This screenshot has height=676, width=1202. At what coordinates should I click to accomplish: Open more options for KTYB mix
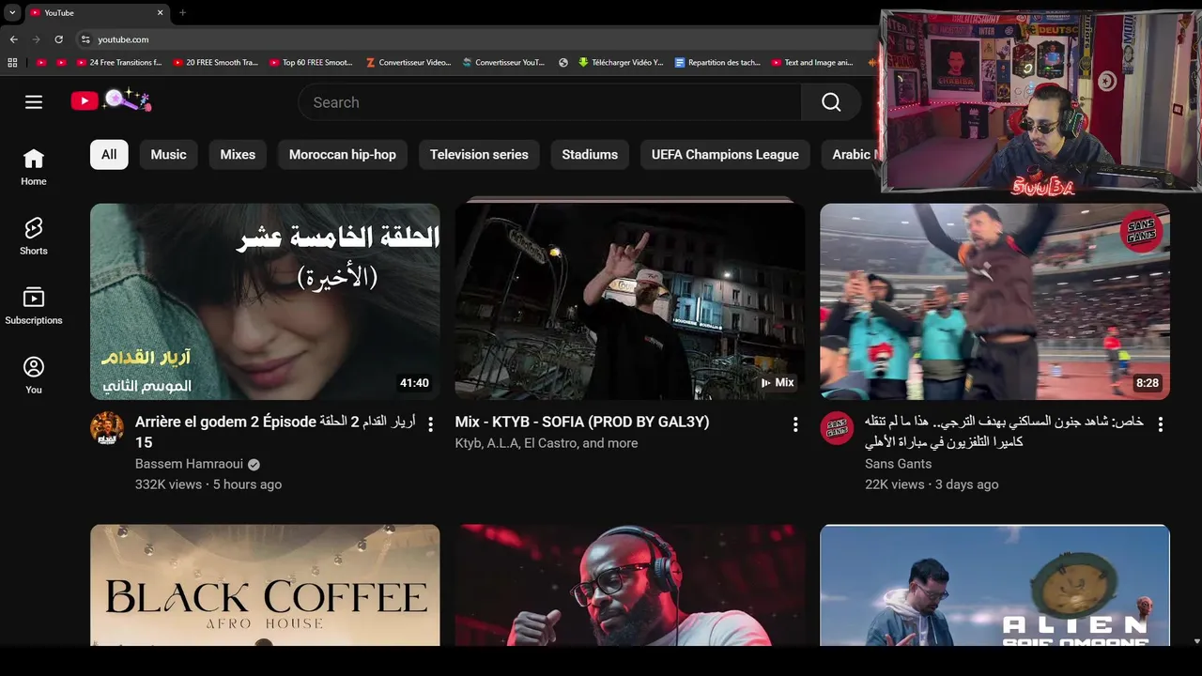795,424
